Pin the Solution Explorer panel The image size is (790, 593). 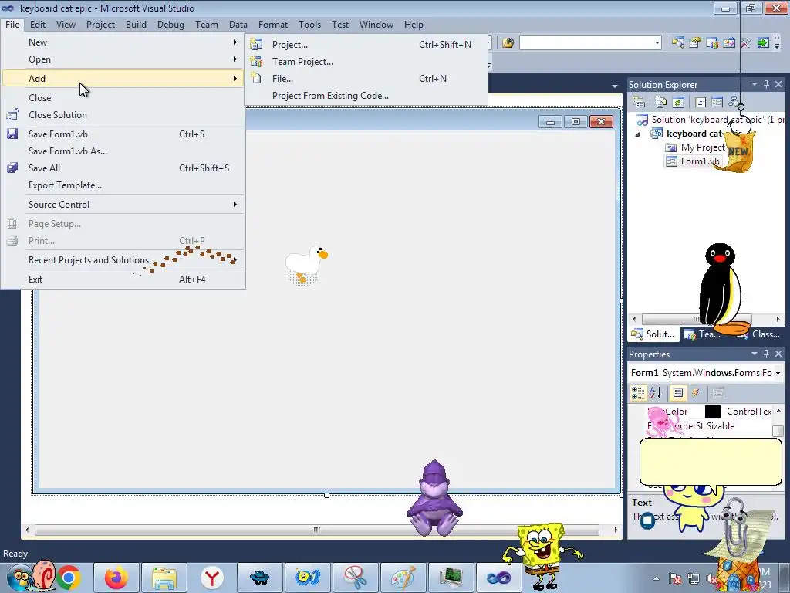[x=766, y=85]
